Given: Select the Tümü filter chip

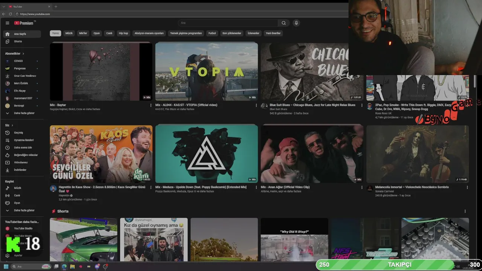Looking at the screenshot, I should click(x=55, y=33).
